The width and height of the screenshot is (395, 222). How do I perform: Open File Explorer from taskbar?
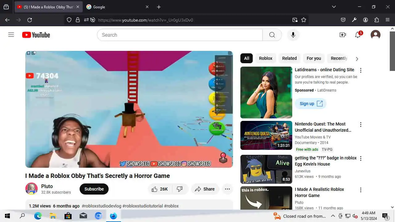pyautogui.click(x=53, y=216)
